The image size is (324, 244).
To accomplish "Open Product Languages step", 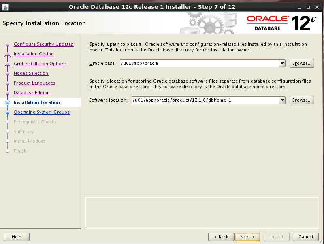I will pos(34,83).
